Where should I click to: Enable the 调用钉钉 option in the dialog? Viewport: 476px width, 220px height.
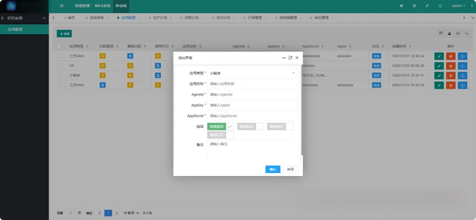point(220,135)
